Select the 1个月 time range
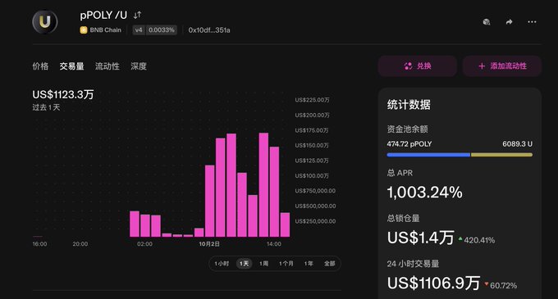This screenshot has width=558, height=299. point(286,264)
